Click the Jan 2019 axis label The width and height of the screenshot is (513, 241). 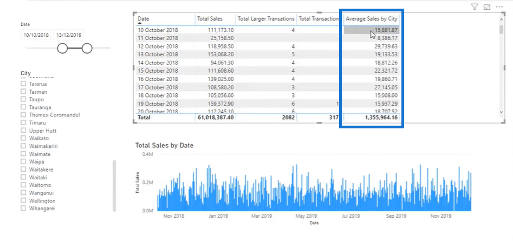[x=218, y=216]
